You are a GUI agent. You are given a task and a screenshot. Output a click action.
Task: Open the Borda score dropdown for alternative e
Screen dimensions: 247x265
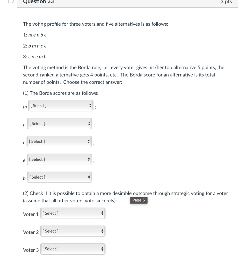59,159
